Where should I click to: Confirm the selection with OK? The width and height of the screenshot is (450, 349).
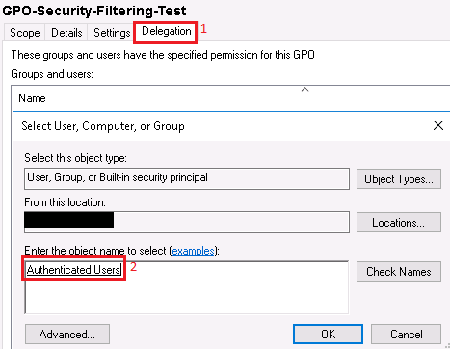(328, 335)
